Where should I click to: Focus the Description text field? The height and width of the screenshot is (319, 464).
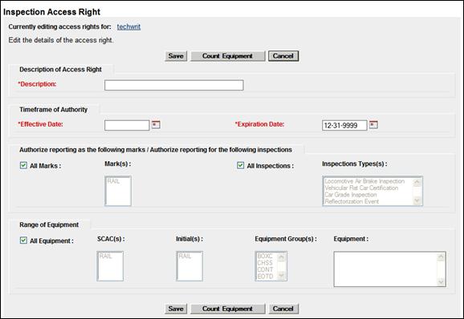(x=174, y=85)
